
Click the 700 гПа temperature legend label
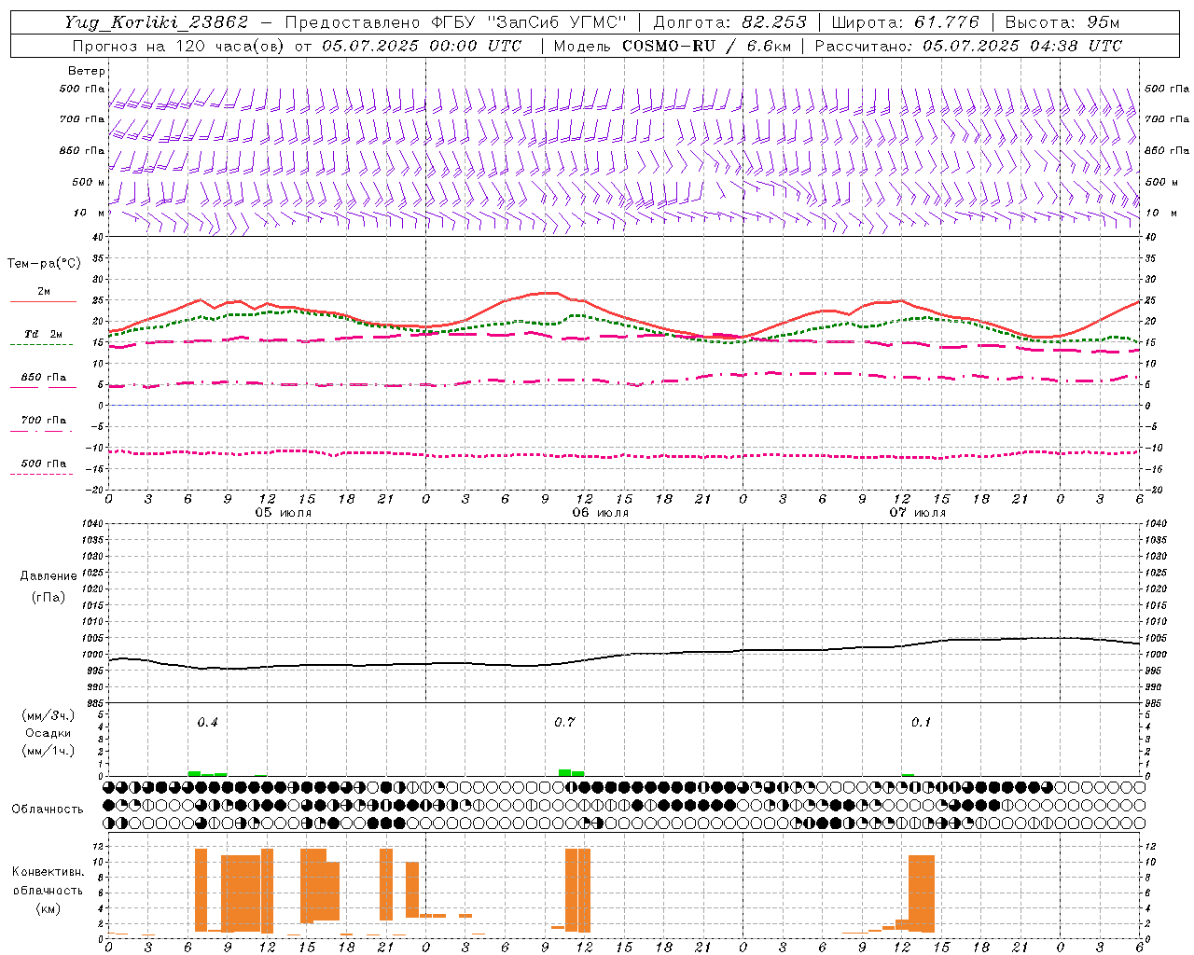coord(43,420)
